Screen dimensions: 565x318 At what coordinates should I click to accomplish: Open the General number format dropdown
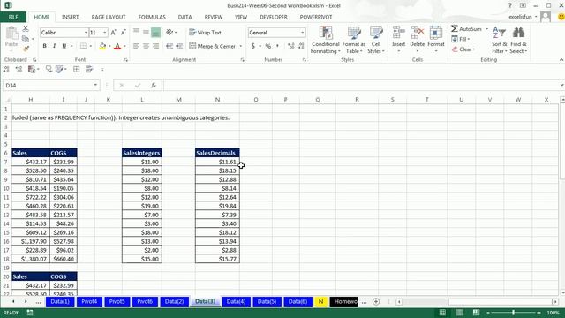point(302,33)
